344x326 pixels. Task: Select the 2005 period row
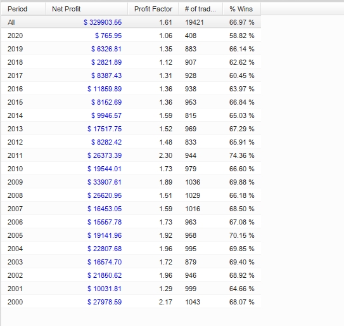131,235
